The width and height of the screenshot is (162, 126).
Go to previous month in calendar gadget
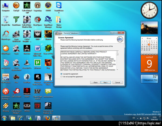point(142,38)
